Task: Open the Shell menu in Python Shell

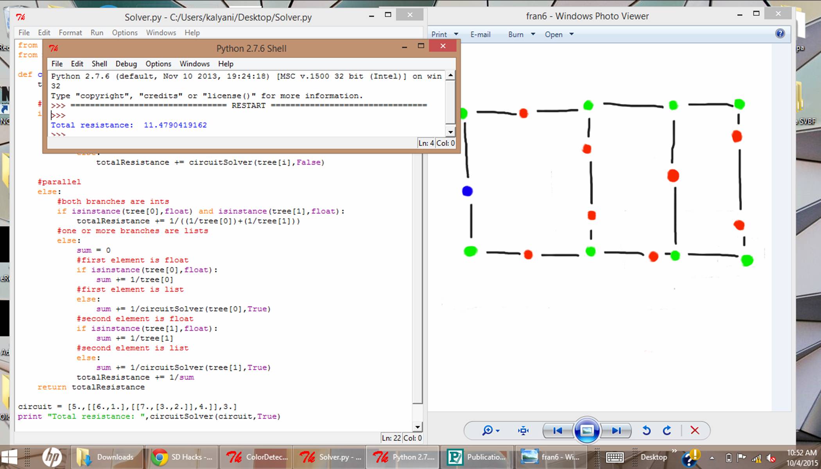Action: pyautogui.click(x=99, y=64)
